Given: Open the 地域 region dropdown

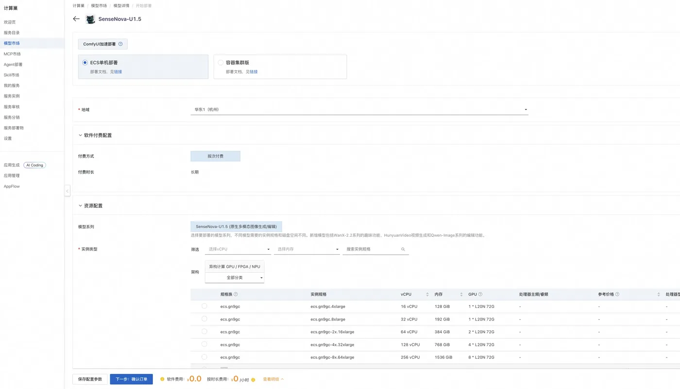Looking at the screenshot, I should click(359, 110).
